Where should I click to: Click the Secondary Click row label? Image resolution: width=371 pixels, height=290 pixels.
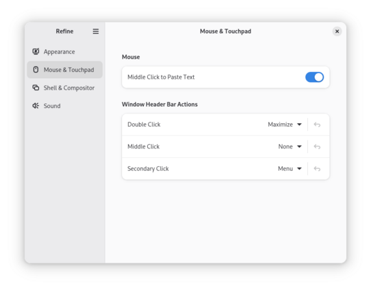tap(148, 168)
